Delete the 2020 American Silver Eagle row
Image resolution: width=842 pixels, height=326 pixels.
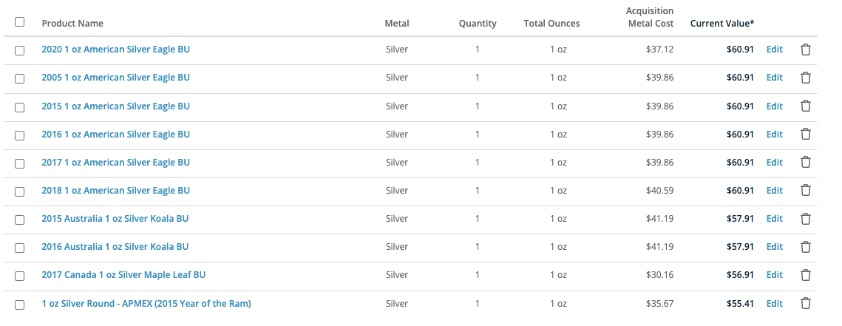click(806, 50)
